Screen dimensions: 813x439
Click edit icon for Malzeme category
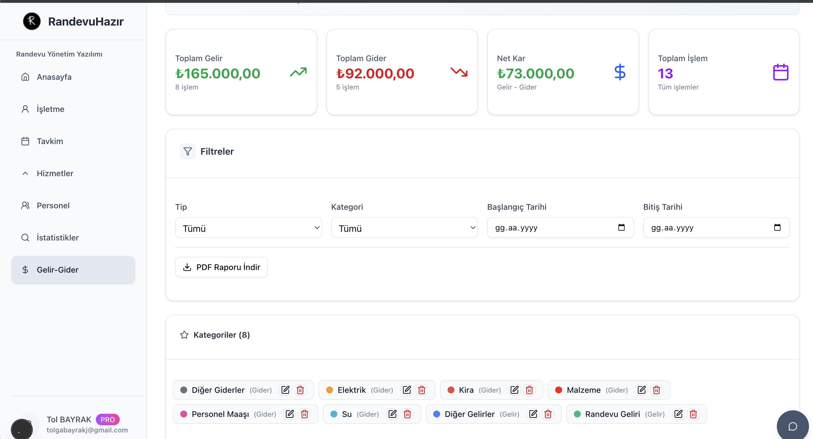pyautogui.click(x=642, y=390)
